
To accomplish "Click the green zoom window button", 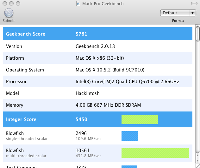I will 18,3.
